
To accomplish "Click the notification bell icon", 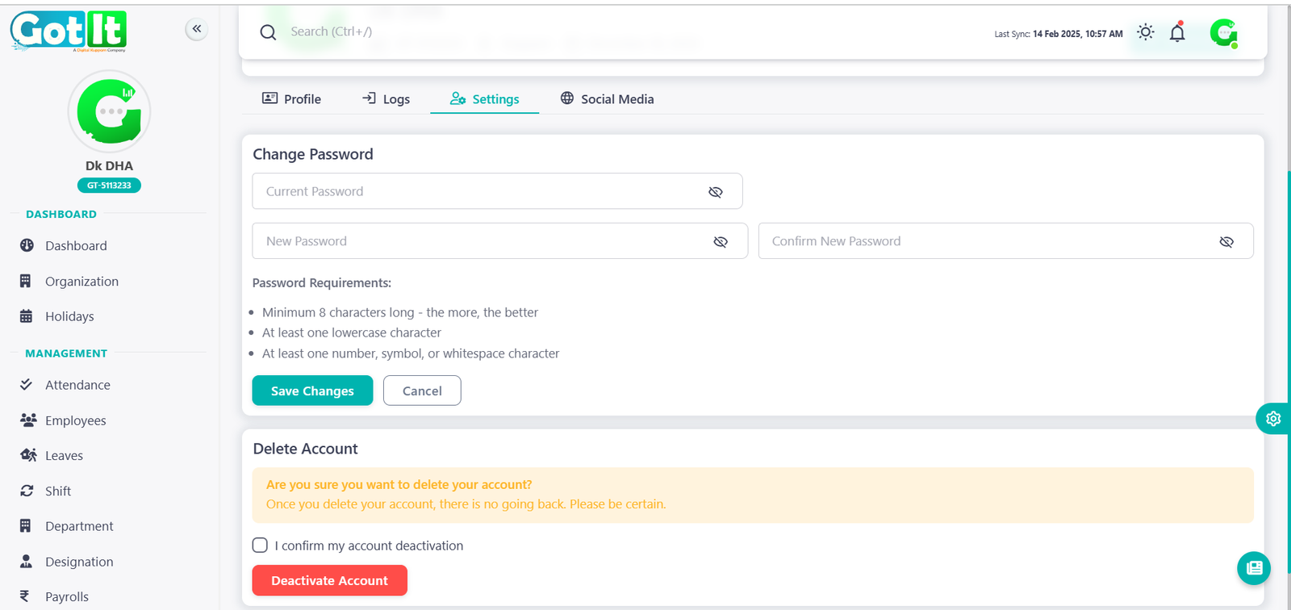I will [x=1177, y=33].
